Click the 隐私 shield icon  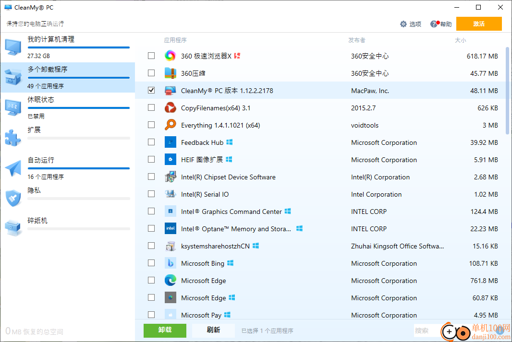point(13,198)
